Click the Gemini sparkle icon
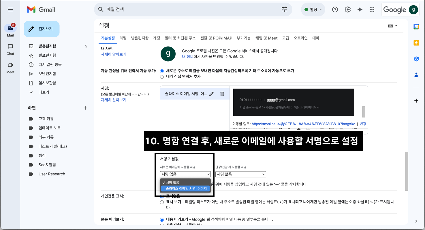Image resolution: width=425 pixels, height=230 pixels. point(360,9)
